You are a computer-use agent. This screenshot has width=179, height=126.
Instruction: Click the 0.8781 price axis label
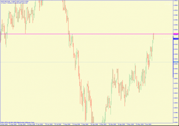tap(176, 84)
